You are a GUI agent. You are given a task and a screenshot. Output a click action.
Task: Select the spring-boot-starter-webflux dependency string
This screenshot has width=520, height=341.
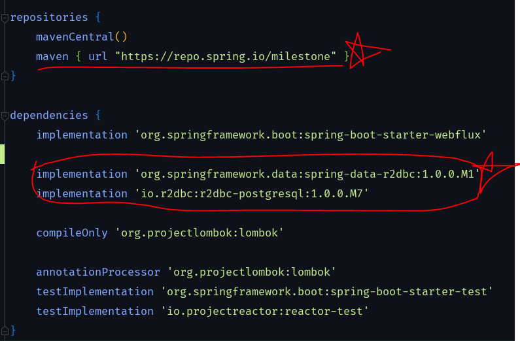[x=311, y=135]
